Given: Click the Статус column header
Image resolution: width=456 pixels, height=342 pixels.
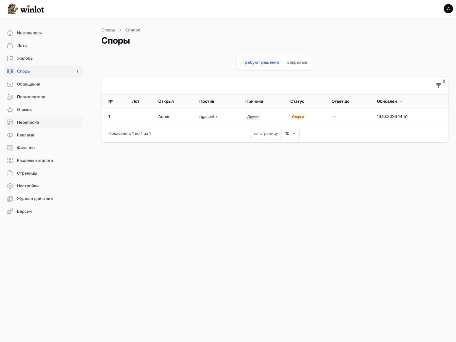Looking at the screenshot, I should 297,101.
